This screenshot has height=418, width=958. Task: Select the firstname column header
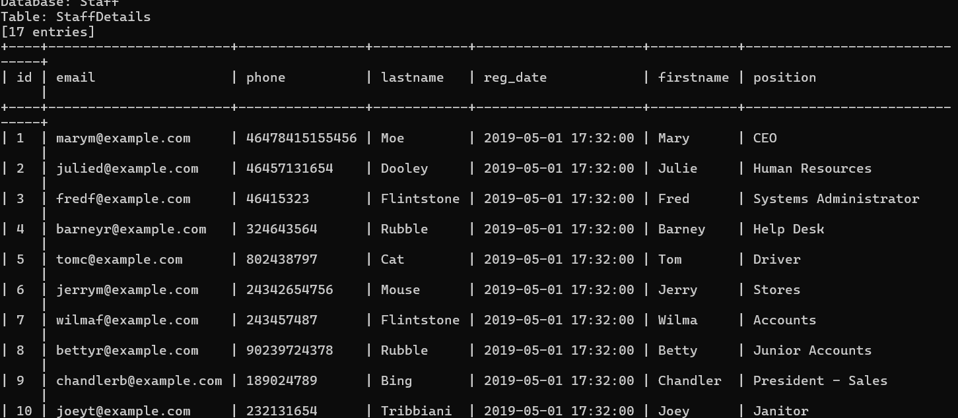[x=693, y=77]
